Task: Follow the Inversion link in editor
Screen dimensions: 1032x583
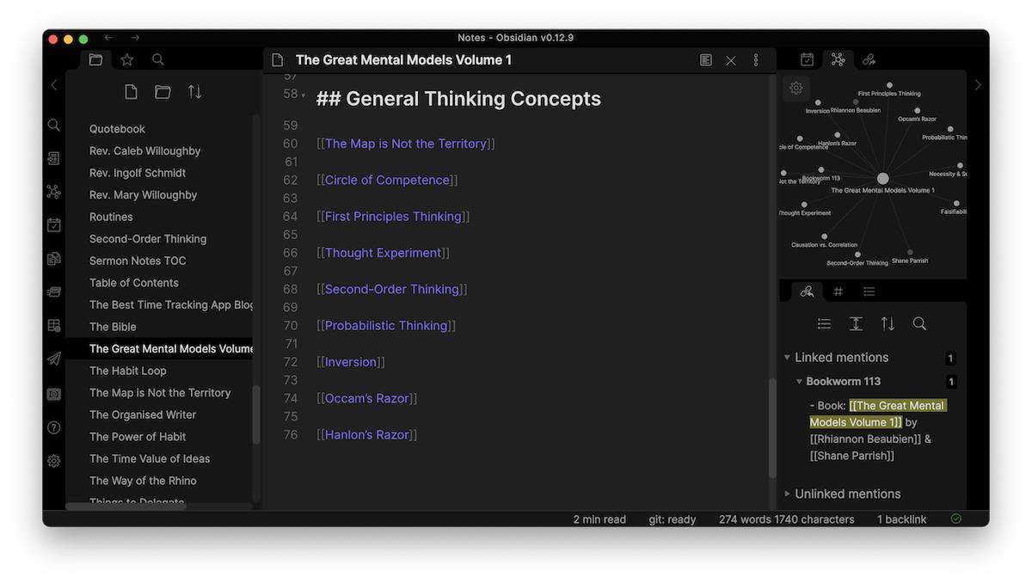Action: [x=351, y=362]
